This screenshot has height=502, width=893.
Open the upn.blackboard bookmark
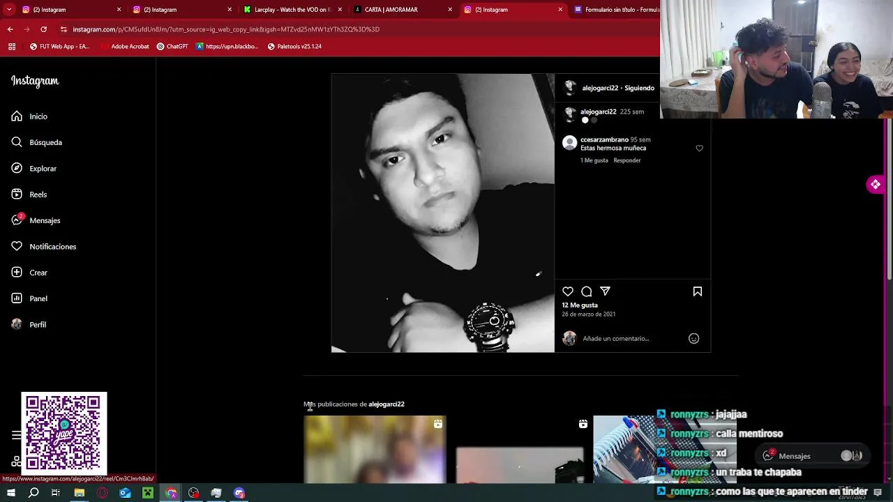227,47
